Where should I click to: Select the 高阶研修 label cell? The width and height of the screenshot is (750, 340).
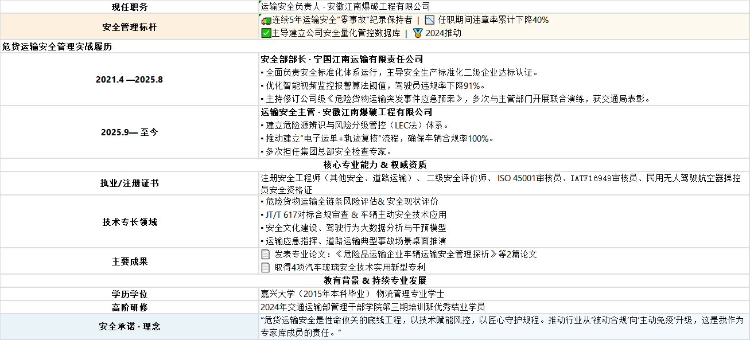(x=129, y=307)
